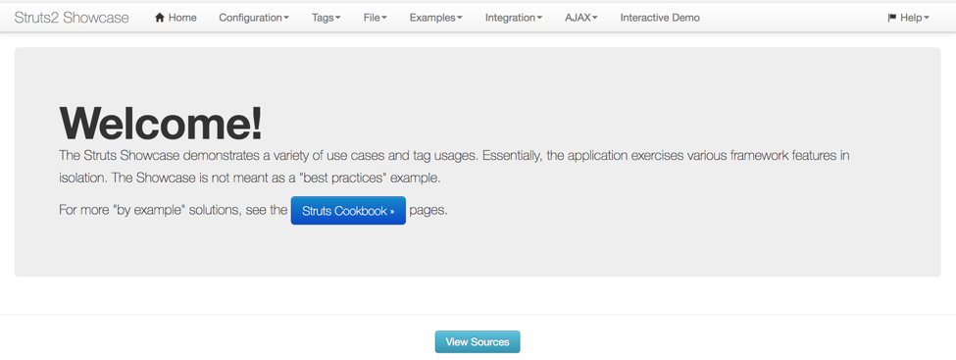
Task: Open the Help dropdown menu
Action: tap(908, 18)
